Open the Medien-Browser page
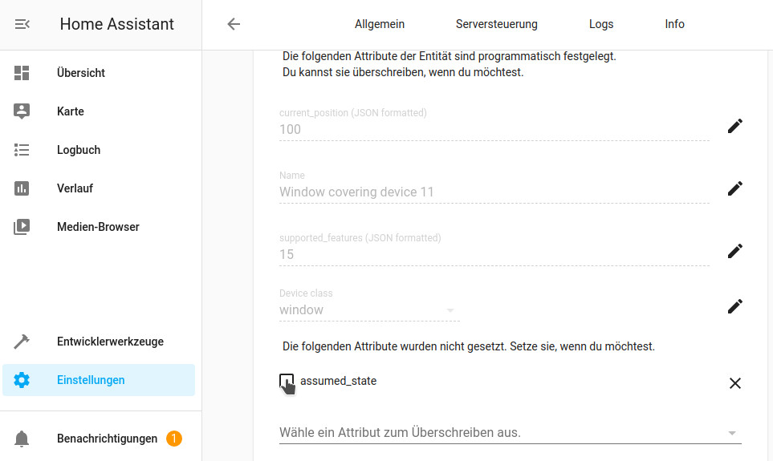 pyautogui.click(x=98, y=227)
